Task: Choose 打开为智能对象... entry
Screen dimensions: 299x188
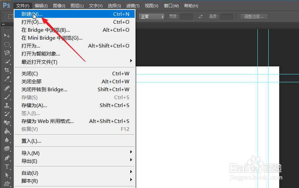Action: click(x=75, y=54)
